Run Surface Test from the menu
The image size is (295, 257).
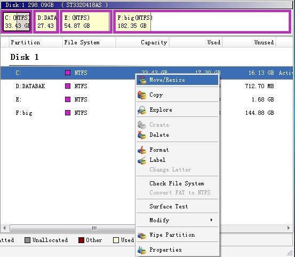click(x=178, y=206)
